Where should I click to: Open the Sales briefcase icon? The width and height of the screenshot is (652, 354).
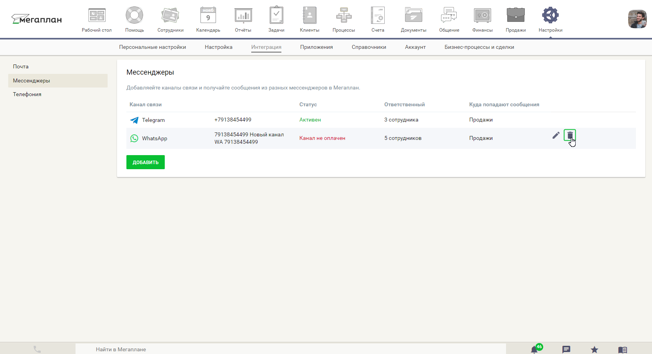pyautogui.click(x=515, y=16)
